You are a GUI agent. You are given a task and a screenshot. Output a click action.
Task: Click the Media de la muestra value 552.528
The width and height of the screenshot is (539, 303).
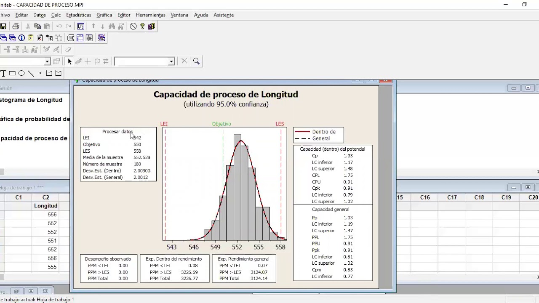coord(141,157)
